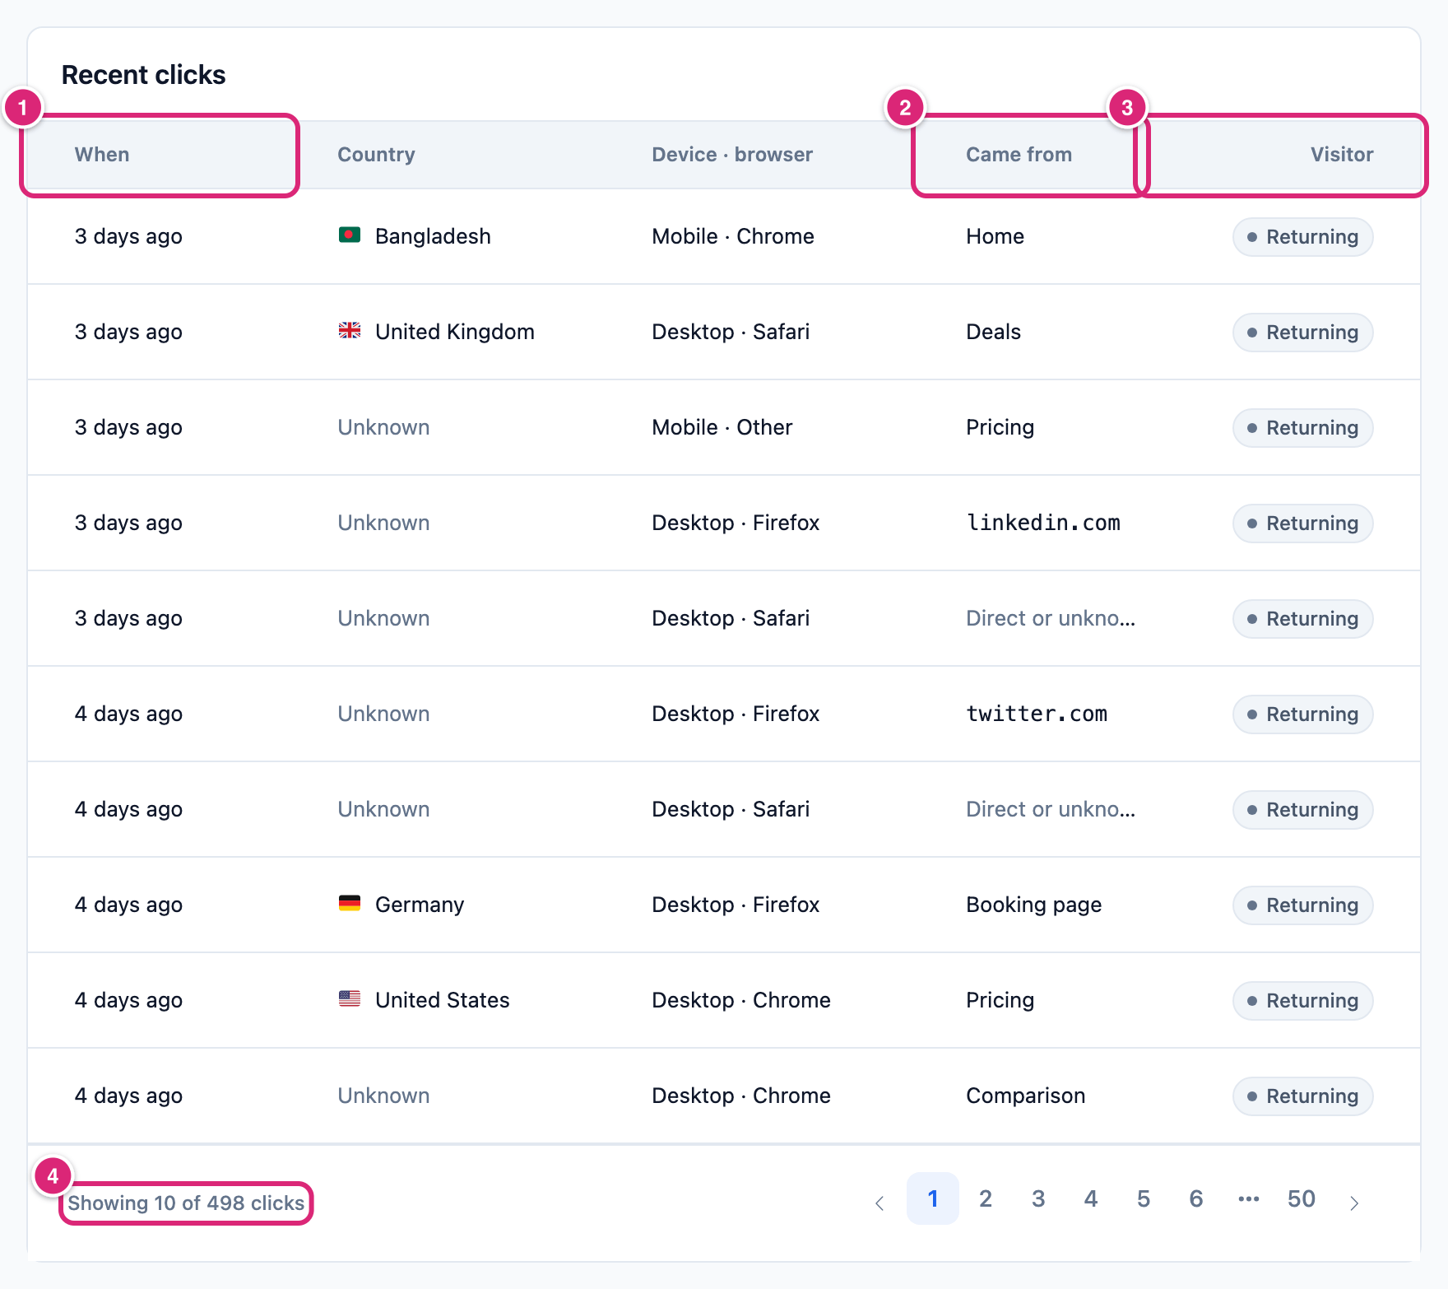
Task: Go to previous page using left chevron
Action: (879, 1203)
